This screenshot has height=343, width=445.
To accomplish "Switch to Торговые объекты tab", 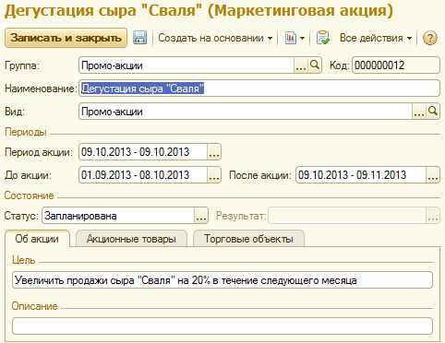I will [x=248, y=239].
